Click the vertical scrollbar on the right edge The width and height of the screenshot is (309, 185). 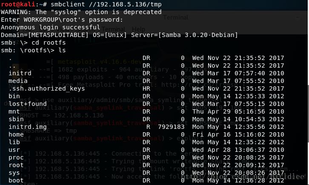[308, 113]
